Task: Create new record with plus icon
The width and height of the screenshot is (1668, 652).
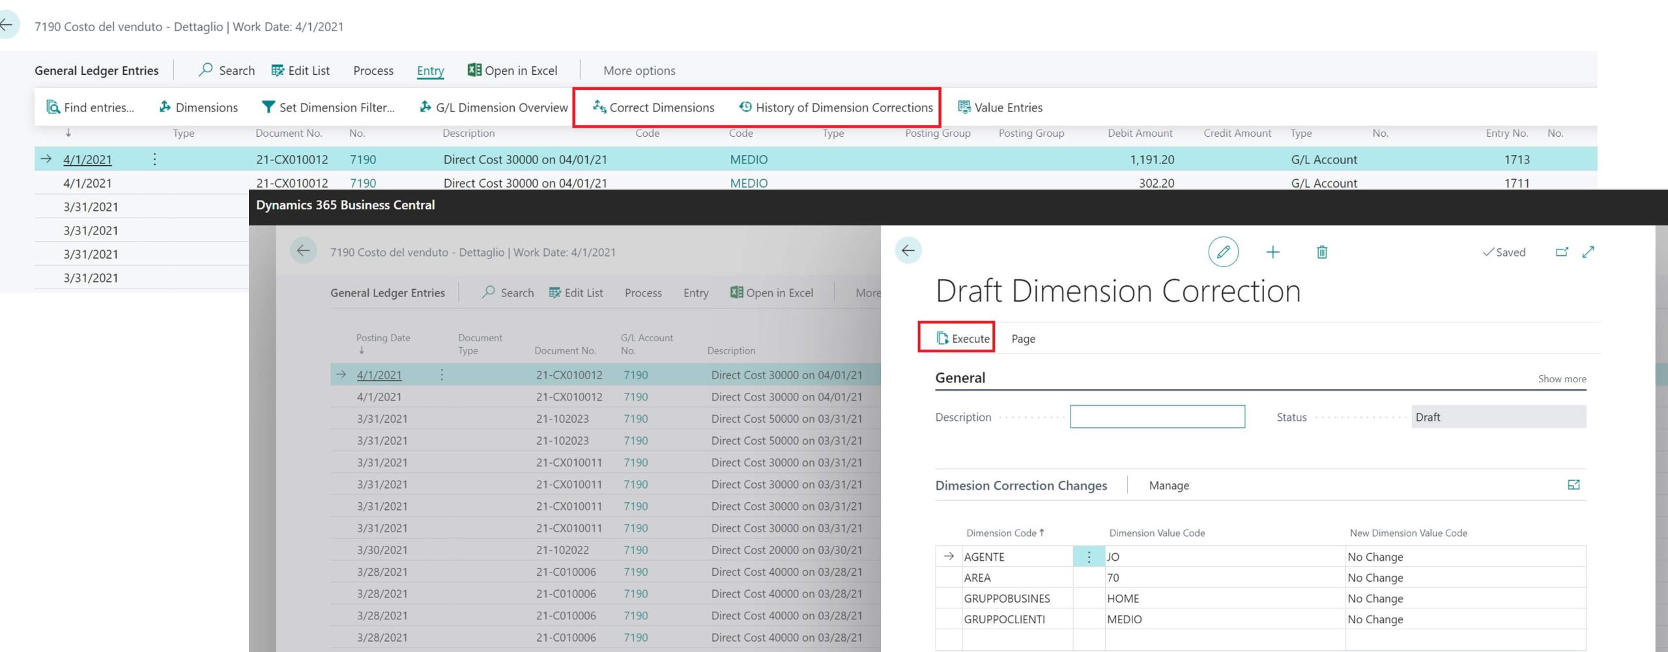Action: [1273, 252]
